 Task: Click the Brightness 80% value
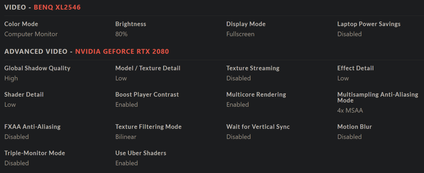[121, 34]
